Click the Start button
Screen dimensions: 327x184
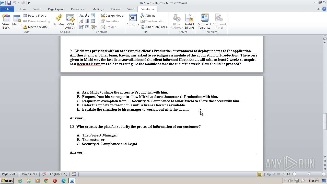pyautogui.click(x=7, y=180)
